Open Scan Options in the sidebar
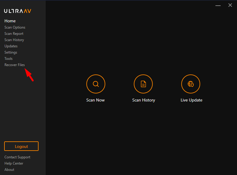The width and height of the screenshot is (237, 175). tap(15, 27)
